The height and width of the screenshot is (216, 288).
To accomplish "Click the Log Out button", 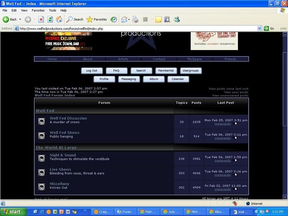I will [x=92, y=71].
